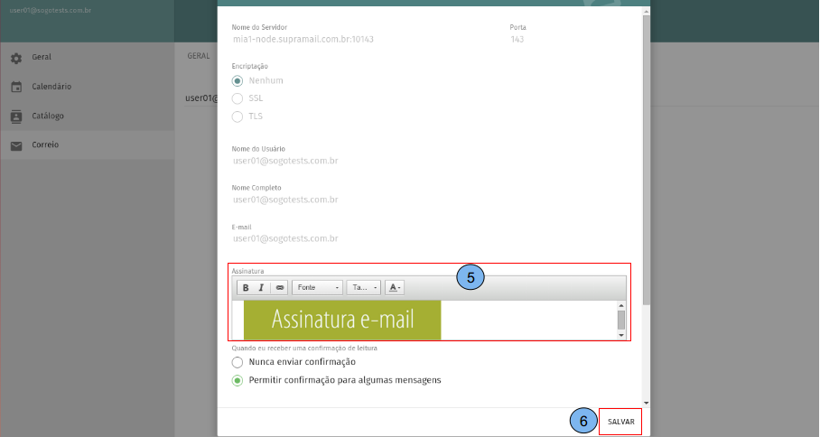The width and height of the screenshot is (820, 437).
Task: Switch to the GERAL tab
Action: coord(198,56)
